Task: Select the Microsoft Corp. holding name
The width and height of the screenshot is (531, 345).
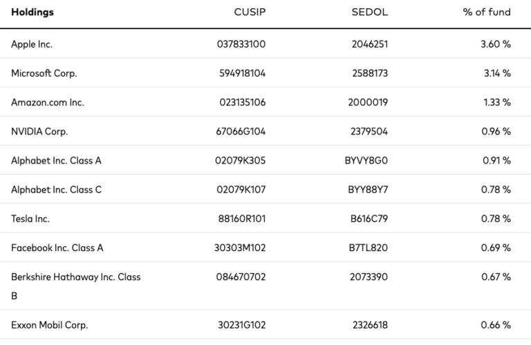Action: (44, 73)
